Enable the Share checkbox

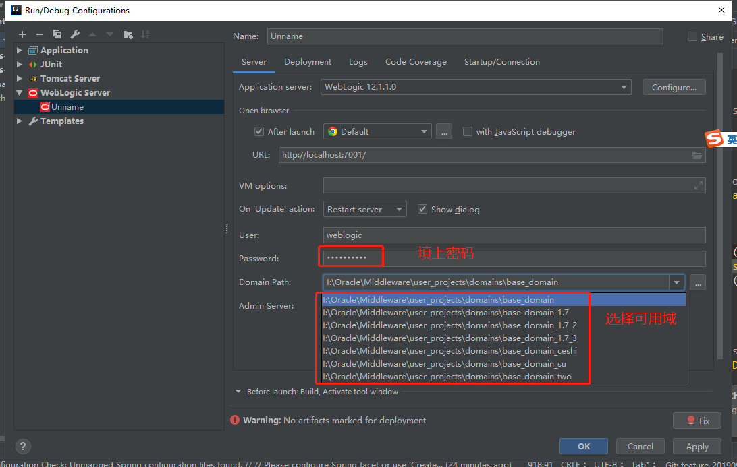pyautogui.click(x=692, y=36)
